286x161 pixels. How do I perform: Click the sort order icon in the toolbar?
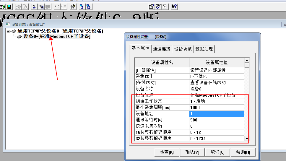165,6
